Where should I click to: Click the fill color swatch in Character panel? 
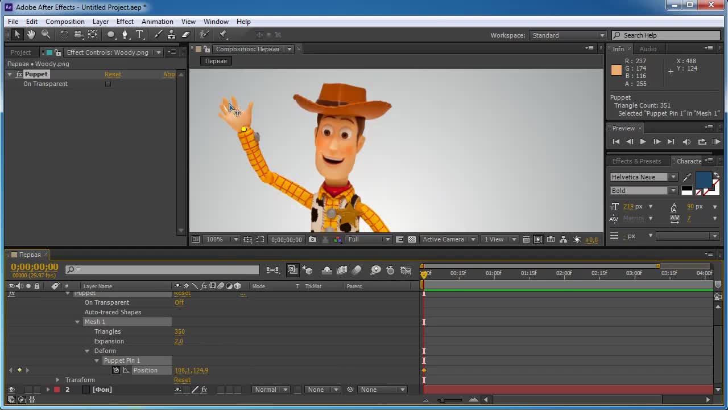coord(704,180)
